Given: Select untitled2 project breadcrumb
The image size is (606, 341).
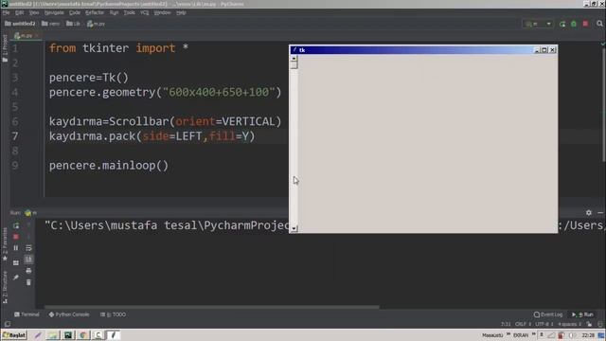Looking at the screenshot, I should (x=20, y=24).
